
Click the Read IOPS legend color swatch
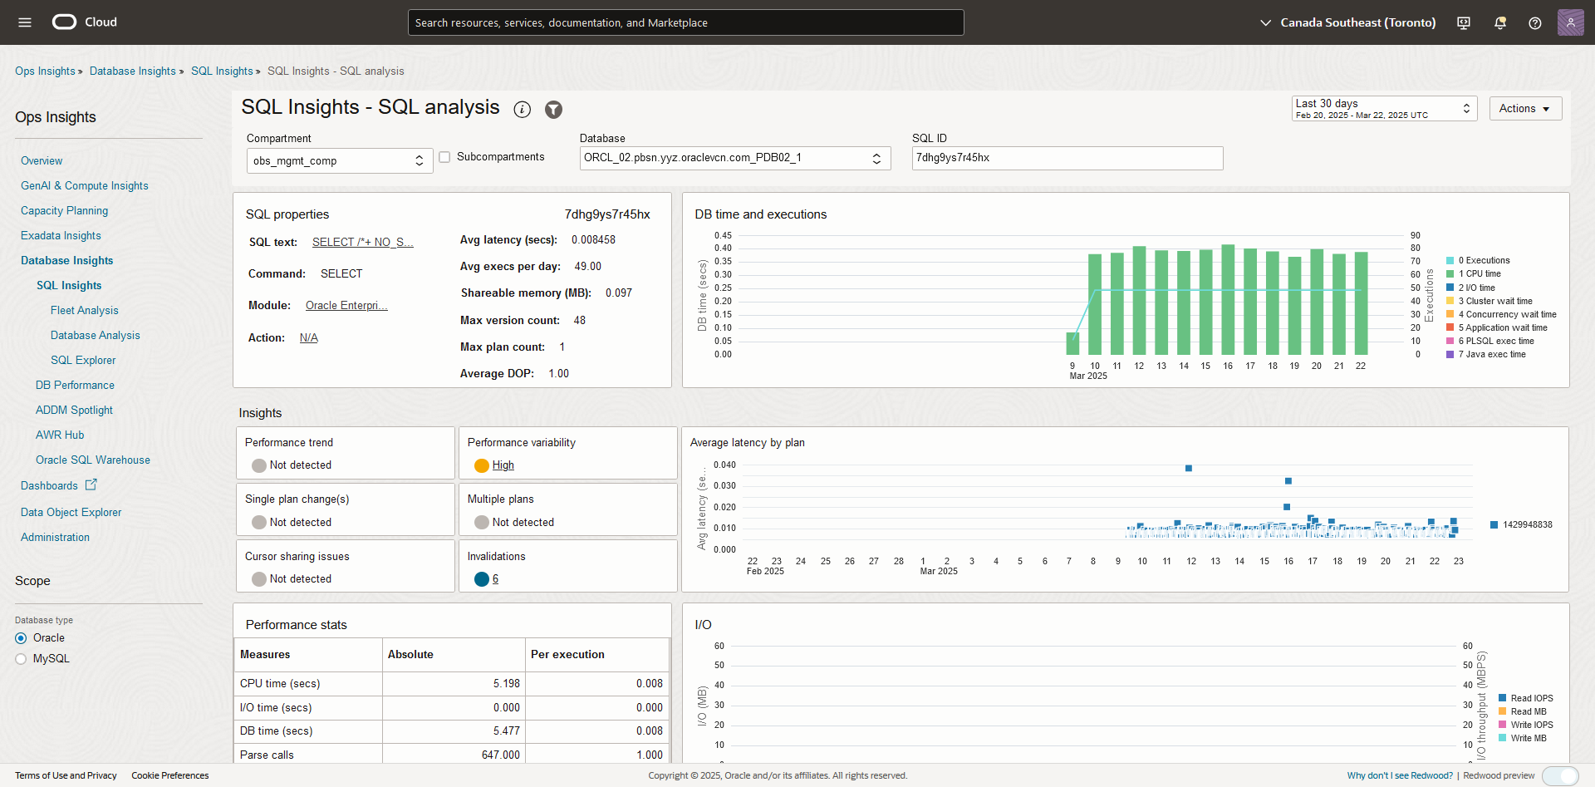1504,698
